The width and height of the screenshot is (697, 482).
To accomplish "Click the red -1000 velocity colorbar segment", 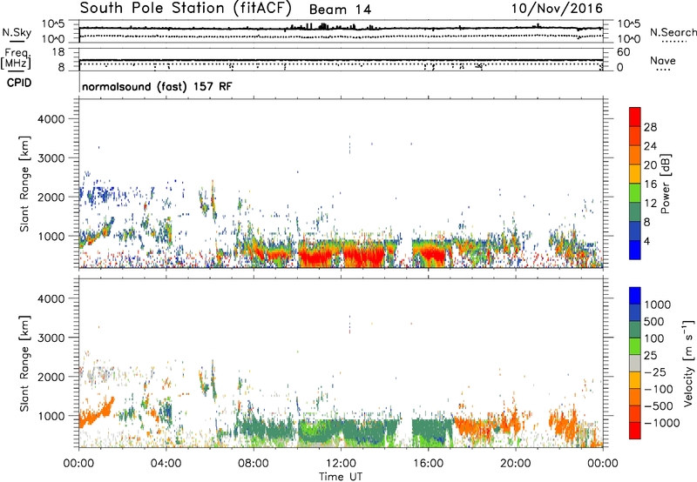I will 635,431.
